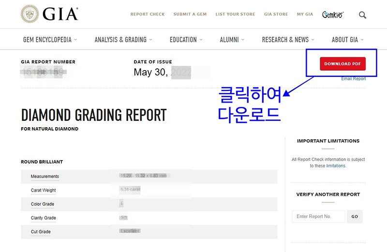Open My GIA account link

tap(305, 15)
